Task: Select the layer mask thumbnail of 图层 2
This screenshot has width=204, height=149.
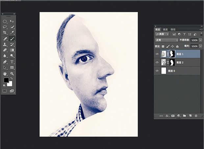Action: pyautogui.click(x=172, y=62)
